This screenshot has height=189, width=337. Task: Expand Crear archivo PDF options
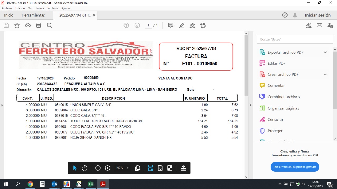click(325, 74)
